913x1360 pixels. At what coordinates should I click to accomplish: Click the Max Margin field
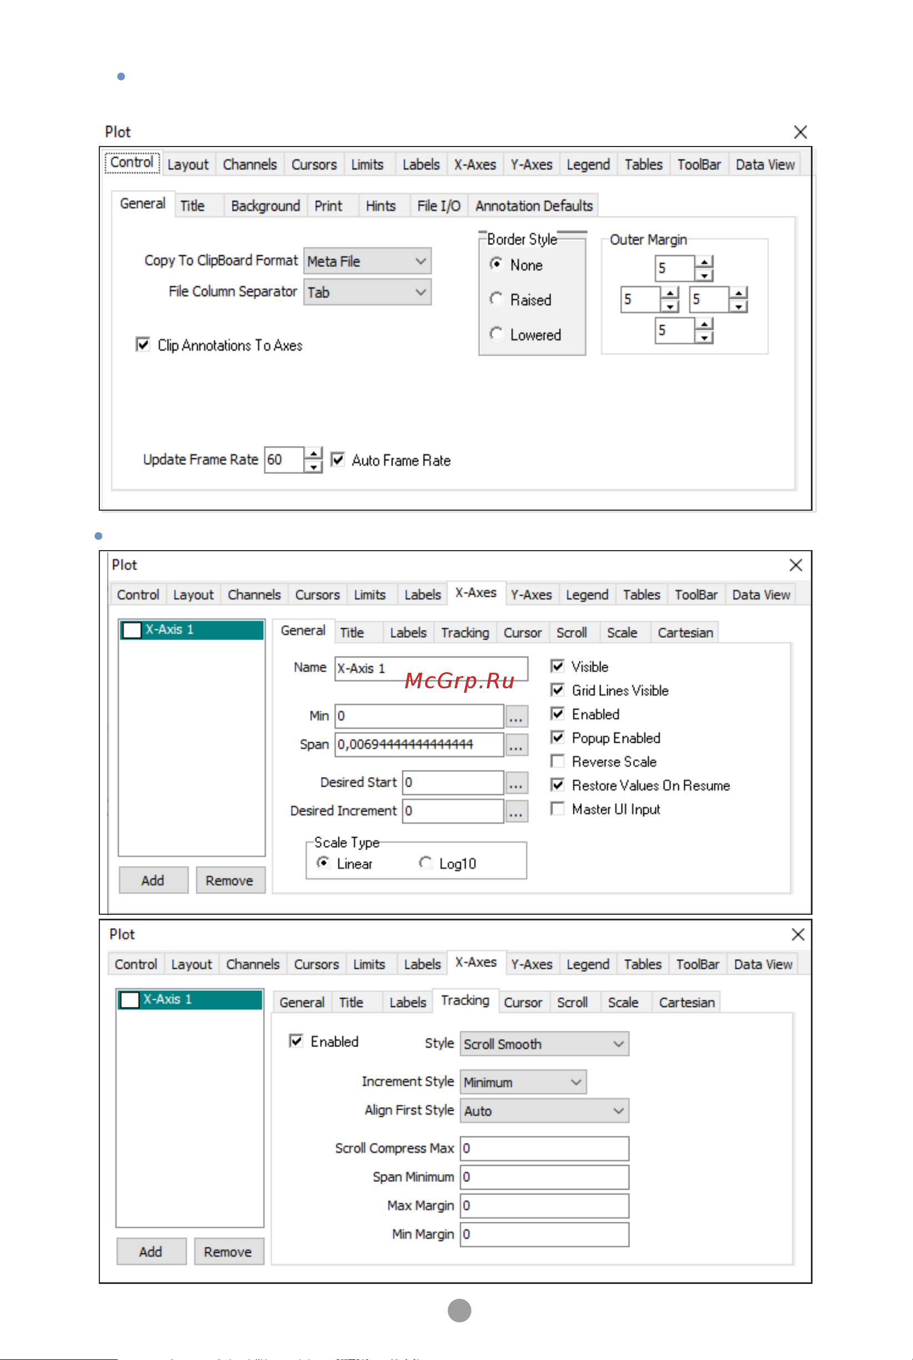544,1206
